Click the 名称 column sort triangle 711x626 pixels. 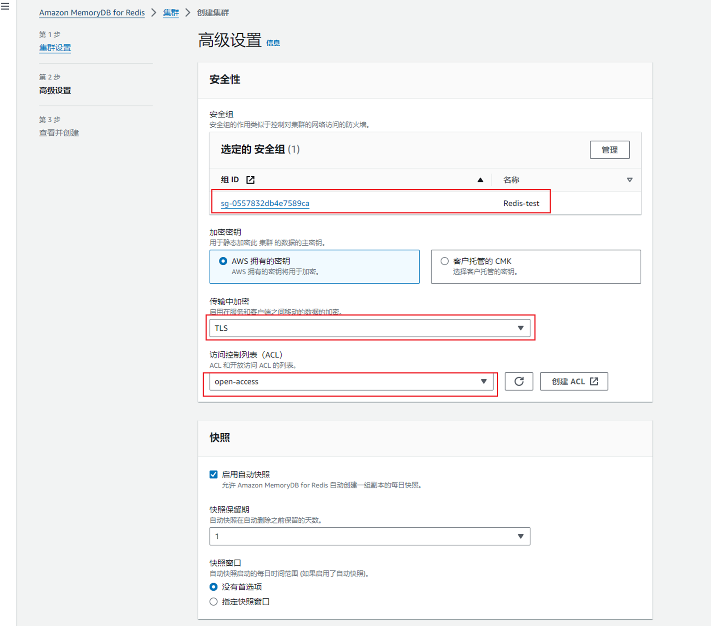coord(629,180)
